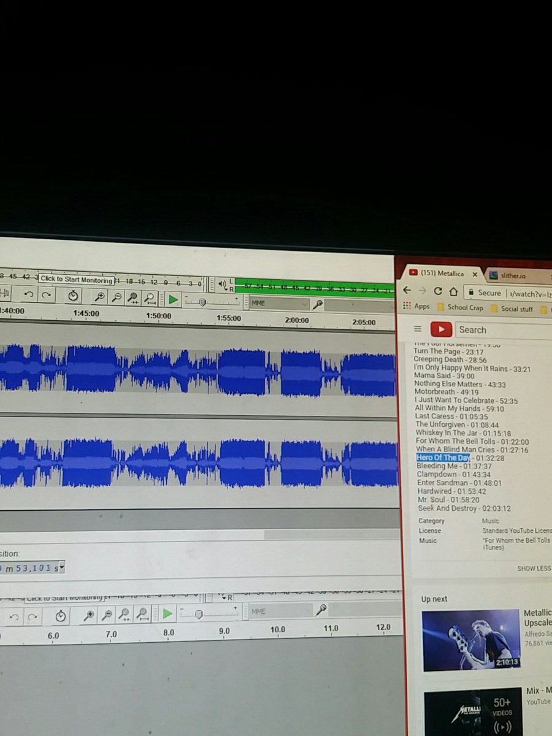Go back in Chrome

coord(407,291)
